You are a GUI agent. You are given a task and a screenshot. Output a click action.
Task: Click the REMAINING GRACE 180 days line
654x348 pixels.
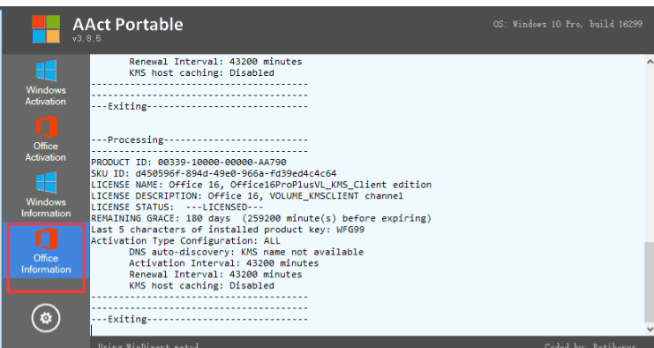click(261, 218)
